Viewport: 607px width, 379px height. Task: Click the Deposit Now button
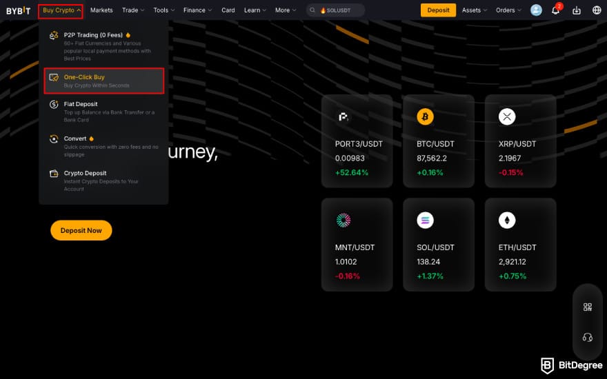81,230
